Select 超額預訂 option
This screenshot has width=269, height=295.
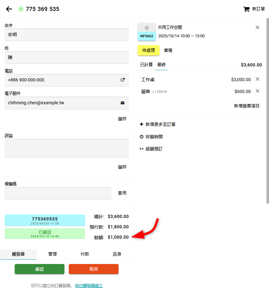click(151, 149)
